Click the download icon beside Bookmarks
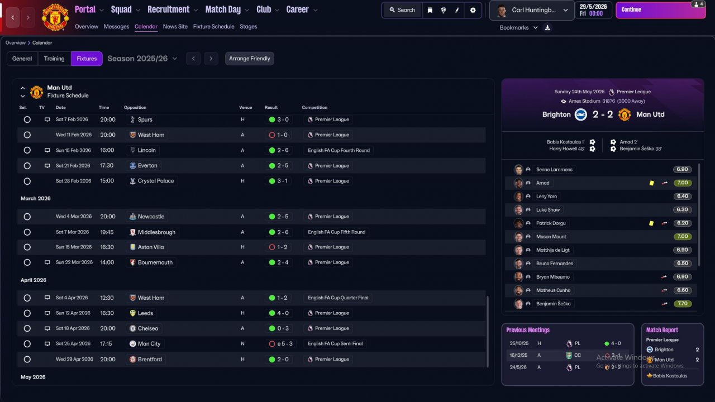This screenshot has height=402, width=715. click(x=547, y=28)
